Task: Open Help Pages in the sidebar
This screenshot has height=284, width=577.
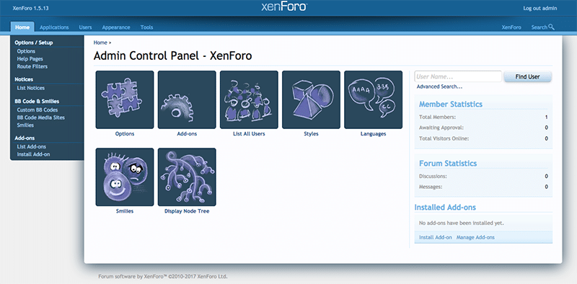Action: (30, 59)
